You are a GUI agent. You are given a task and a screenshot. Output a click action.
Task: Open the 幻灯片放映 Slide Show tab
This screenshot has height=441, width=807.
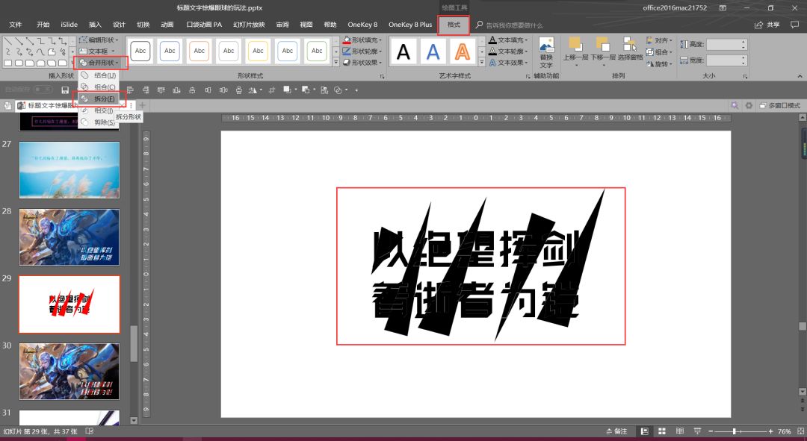point(249,25)
